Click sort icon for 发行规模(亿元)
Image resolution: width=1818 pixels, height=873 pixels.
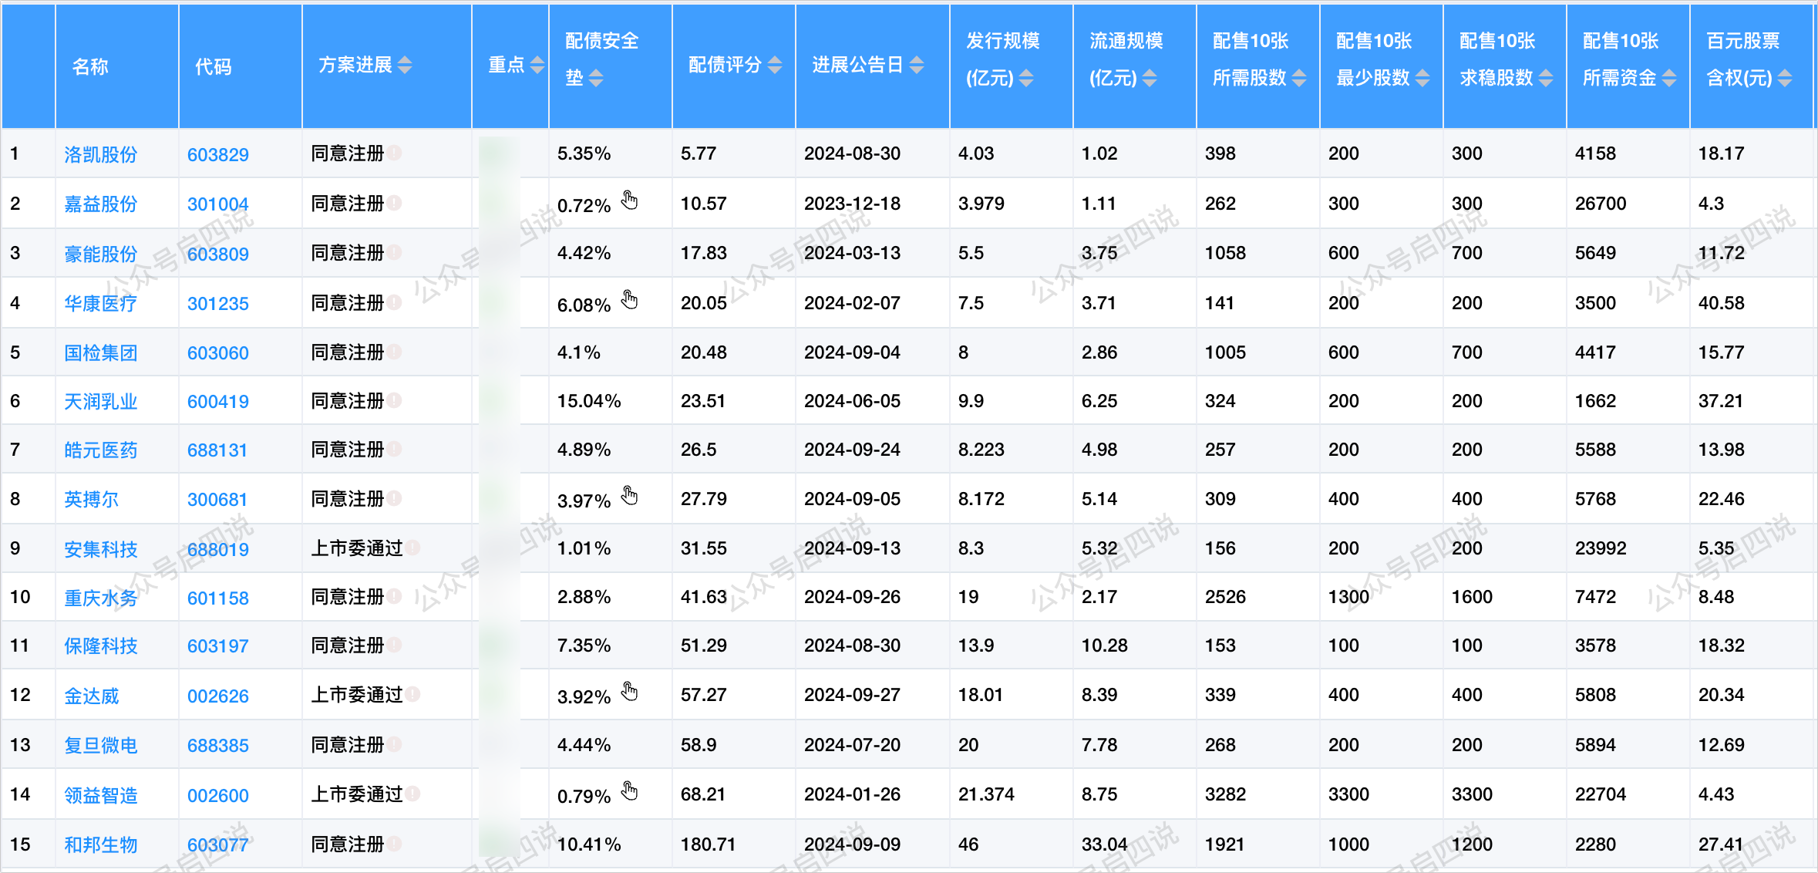click(x=1026, y=78)
